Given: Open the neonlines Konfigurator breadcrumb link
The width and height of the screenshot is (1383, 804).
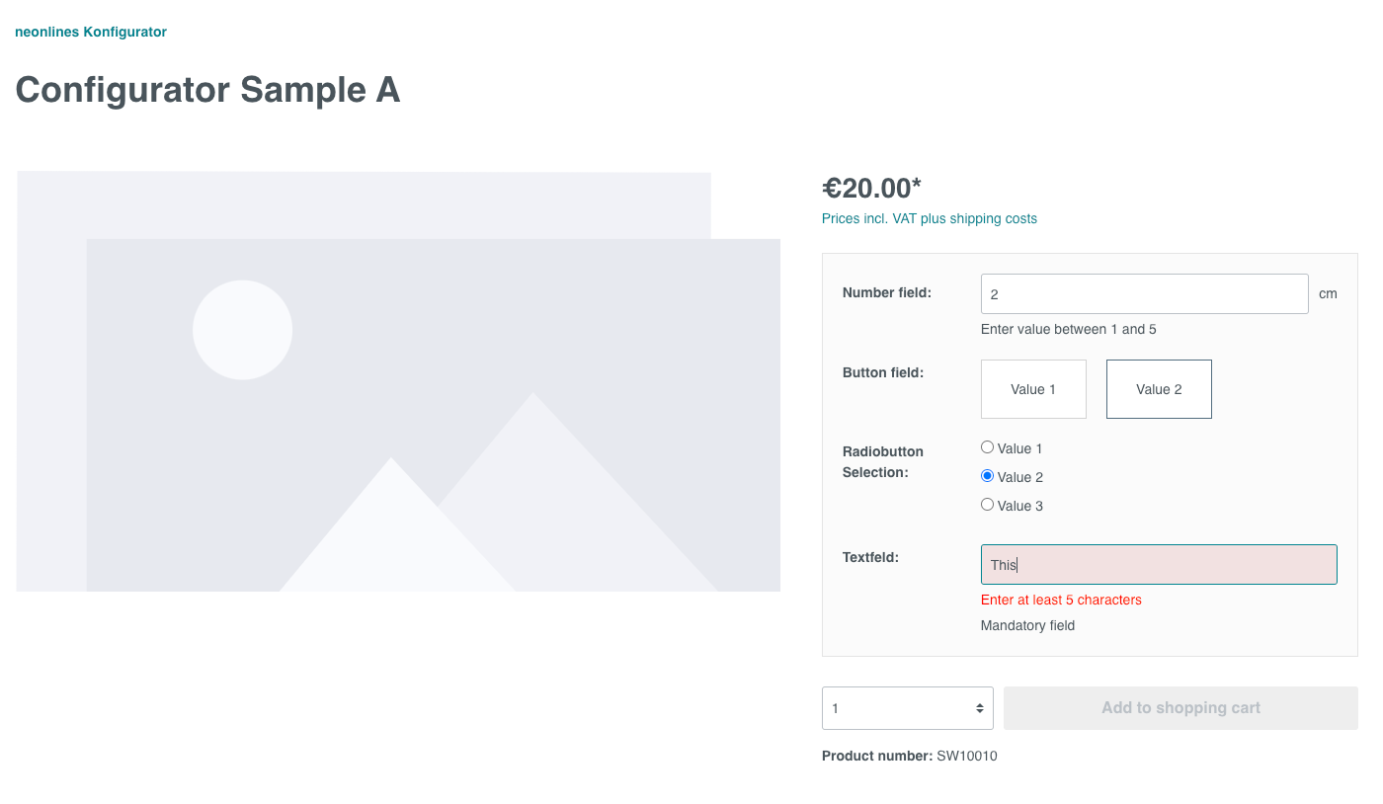Looking at the screenshot, I should pyautogui.click(x=91, y=32).
